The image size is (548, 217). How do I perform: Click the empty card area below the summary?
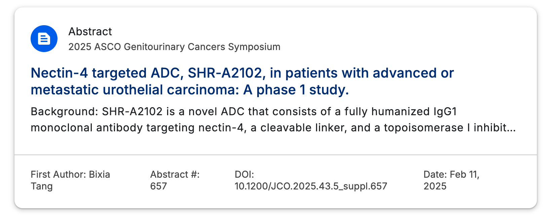pyautogui.click(x=276, y=144)
